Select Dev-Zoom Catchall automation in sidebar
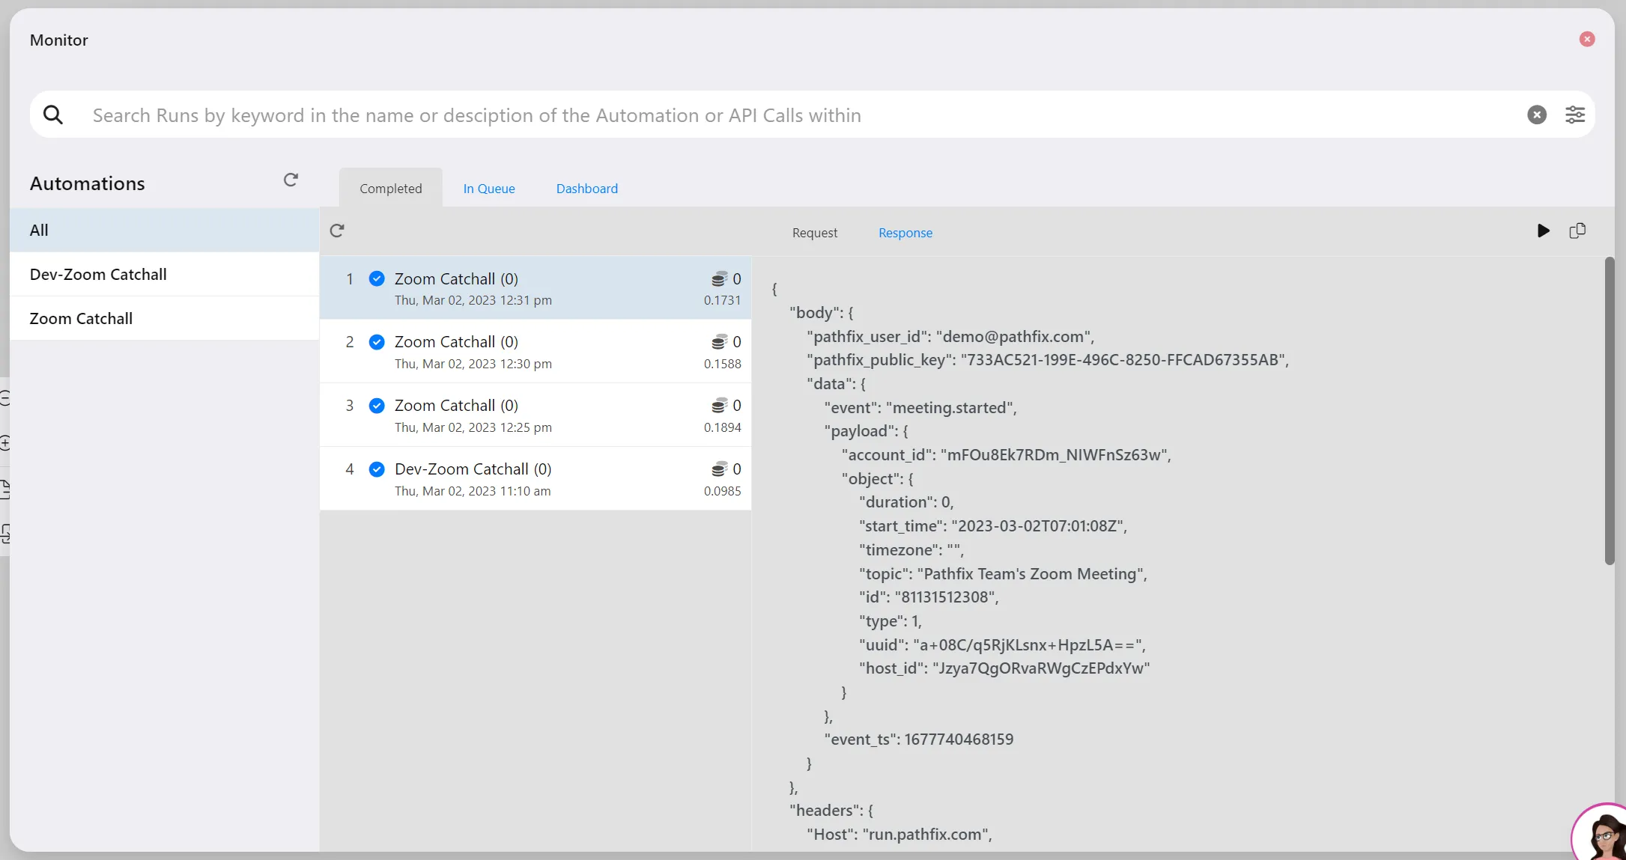 click(x=165, y=274)
